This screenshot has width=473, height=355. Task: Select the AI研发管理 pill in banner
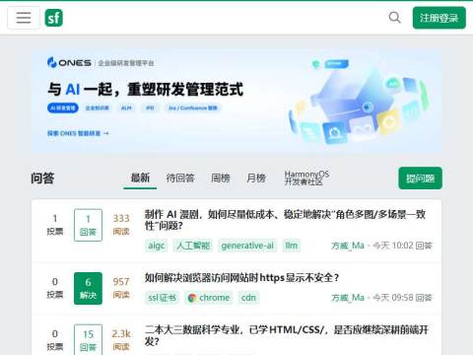pos(63,107)
